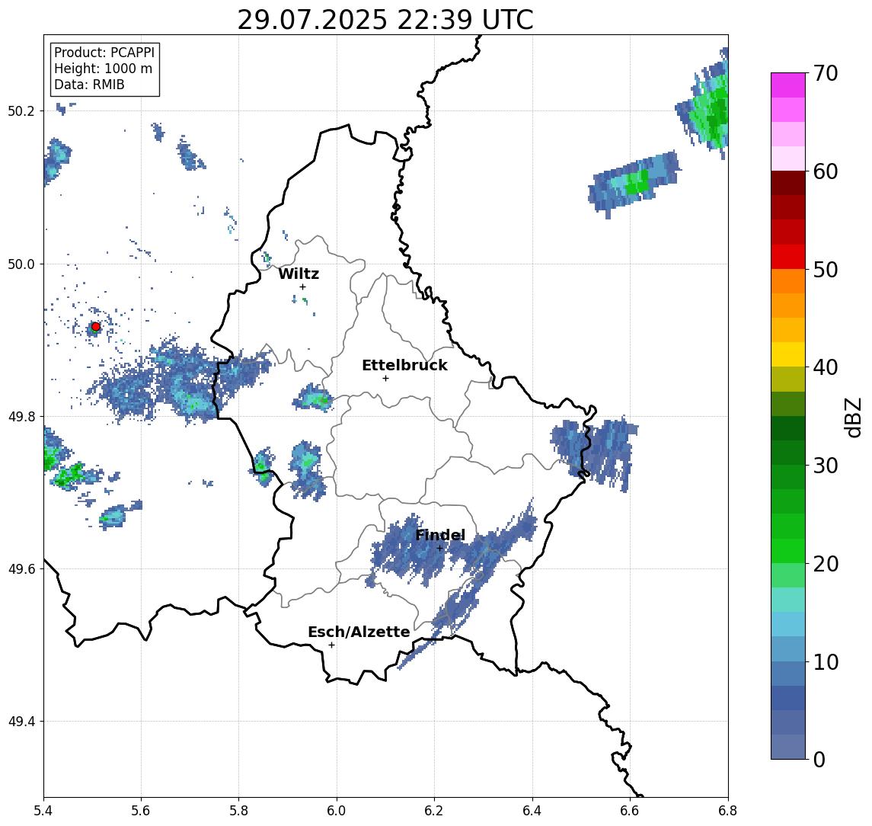Click the magenta 70 dBZ colorbar segment
Viewport: 872px width, 826px height.
pos(788,85)
